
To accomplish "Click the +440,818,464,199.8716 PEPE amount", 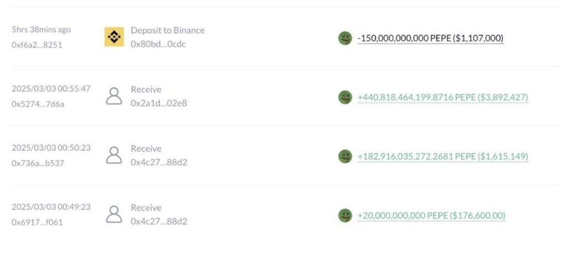I will tap(443, 97).
